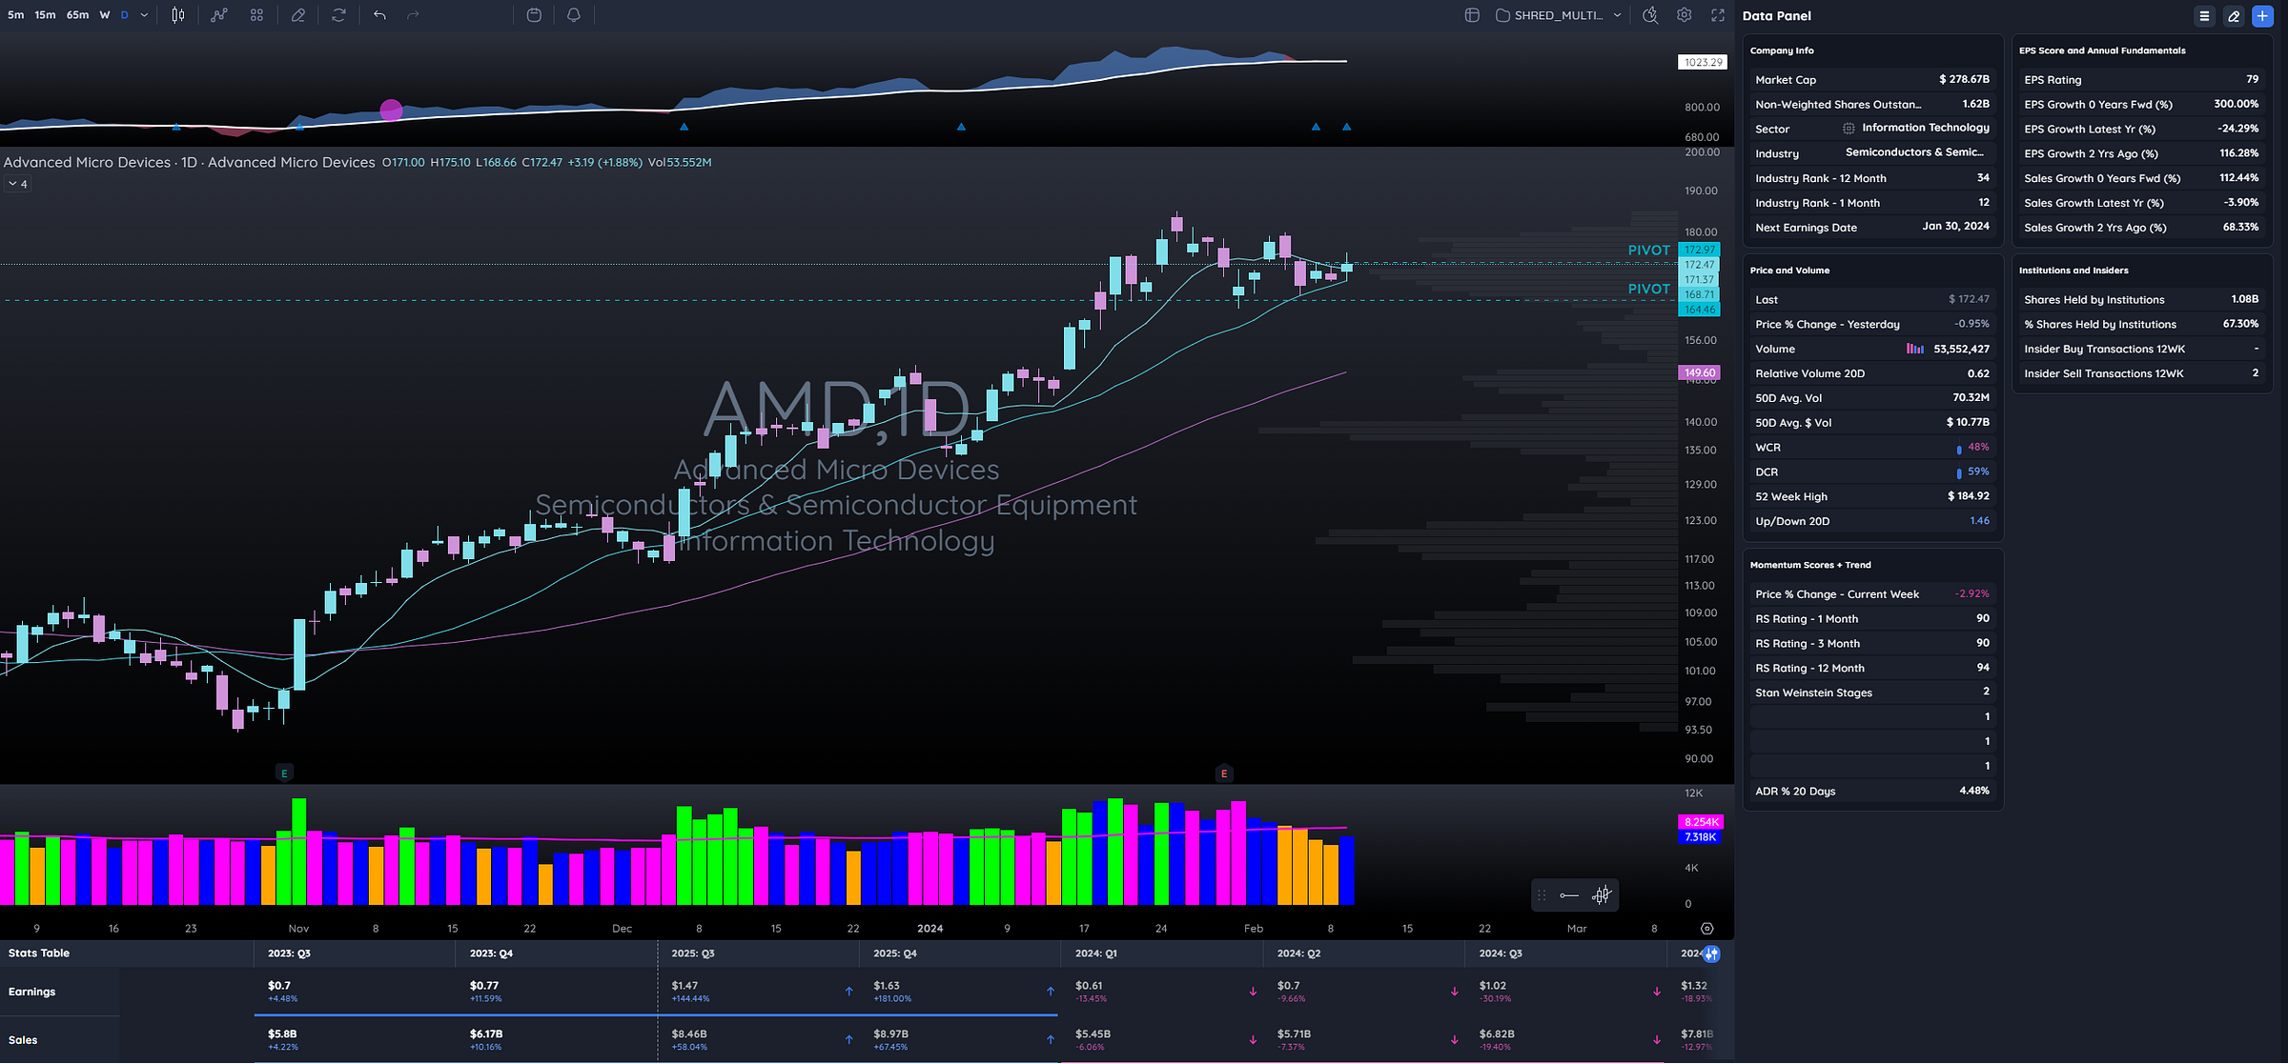This screenshot has width=2288, height=1064.
Task: Open the candlestick chart type selector
Action: pos(178,15)
